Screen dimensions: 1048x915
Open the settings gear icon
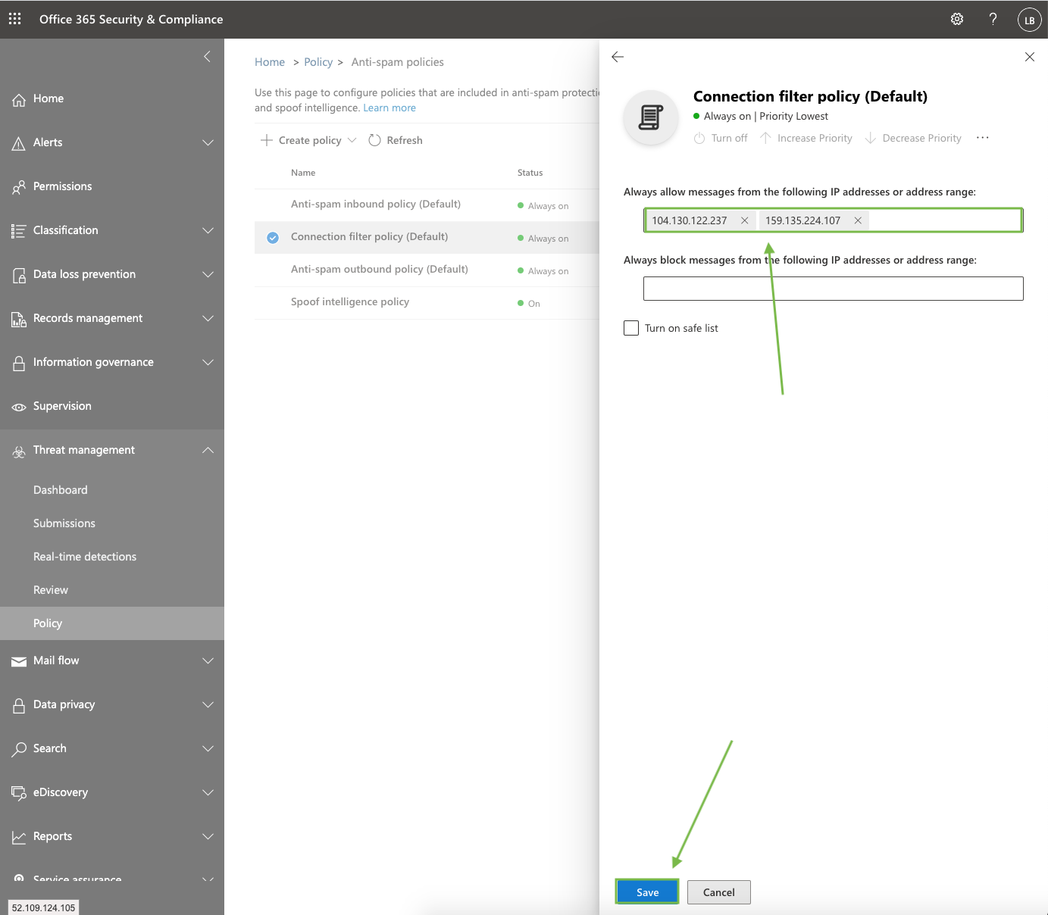click(957, 19)
